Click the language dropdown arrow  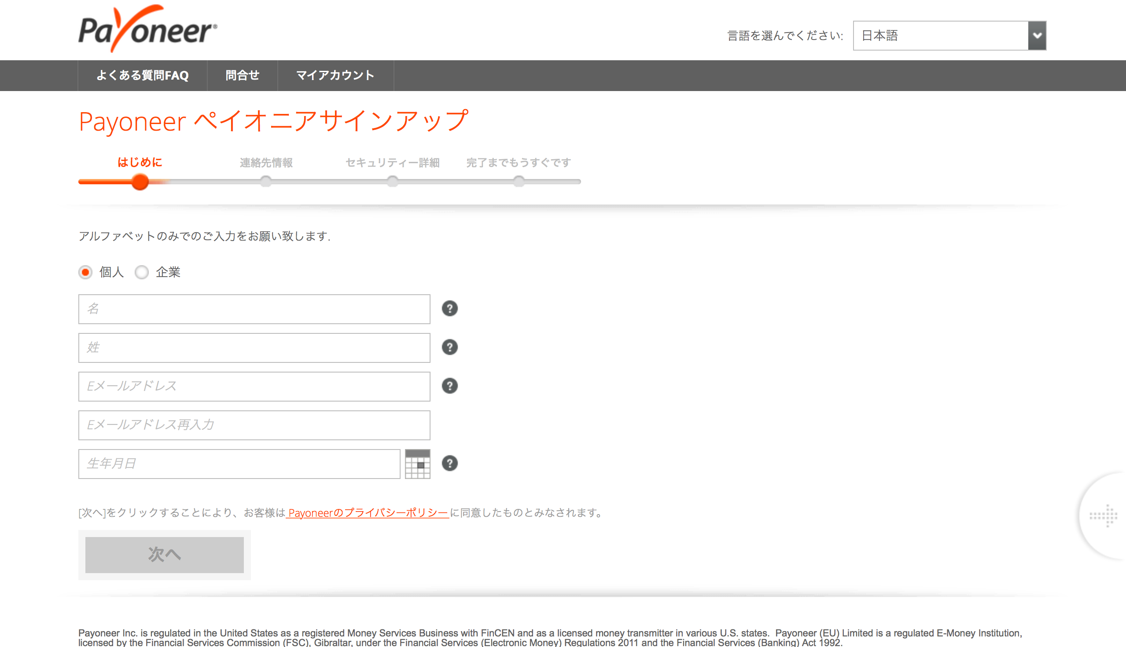coord(1037,36)
